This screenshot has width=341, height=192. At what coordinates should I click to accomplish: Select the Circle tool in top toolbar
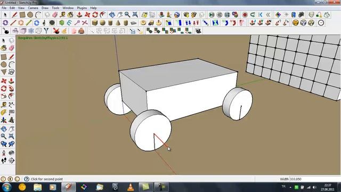coord(30,15)
